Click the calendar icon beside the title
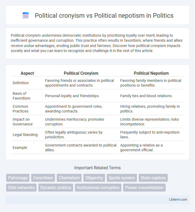This screenshot has width=195, height=212. point(26,15)
